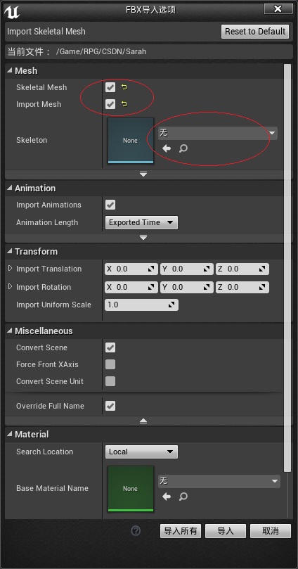Show advanced Mesh options arrow
298x569 pixels.
143,174
